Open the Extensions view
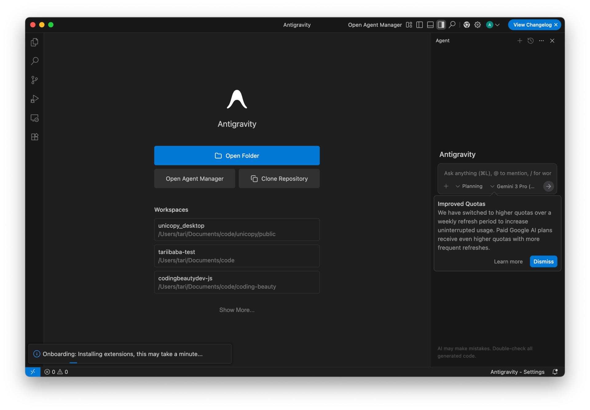Viewport: 590px width, 410px height. point(35,137)
